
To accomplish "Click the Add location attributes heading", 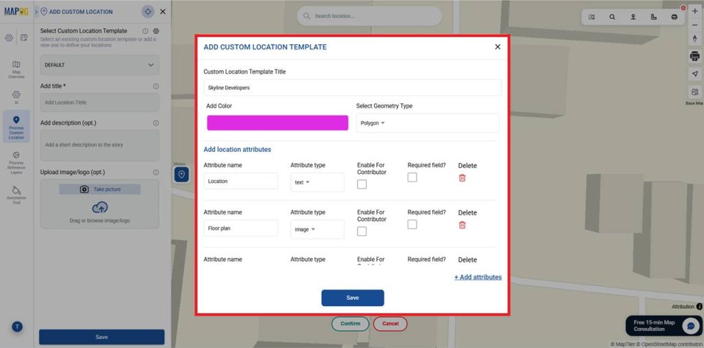I will tap(237, 149).
